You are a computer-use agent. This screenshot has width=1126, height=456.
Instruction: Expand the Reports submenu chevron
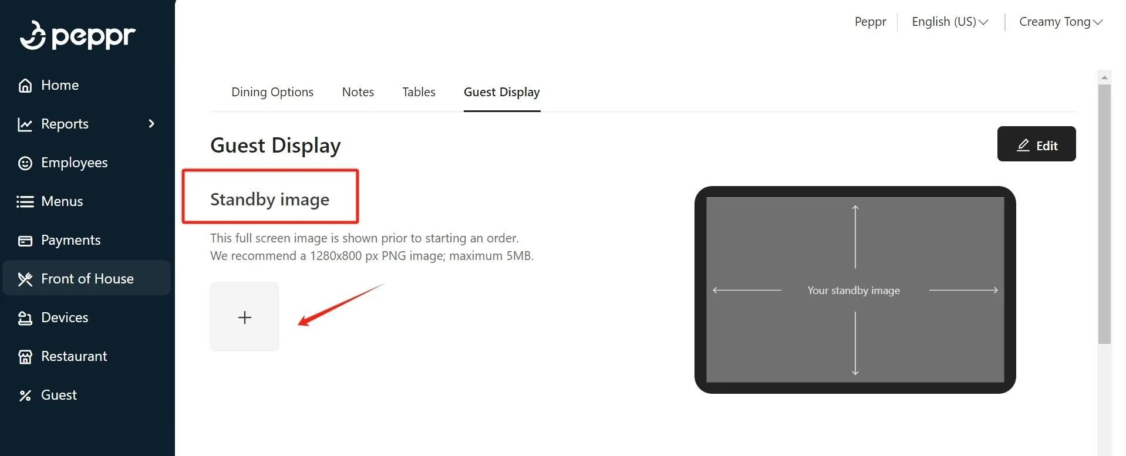[151, 124]
